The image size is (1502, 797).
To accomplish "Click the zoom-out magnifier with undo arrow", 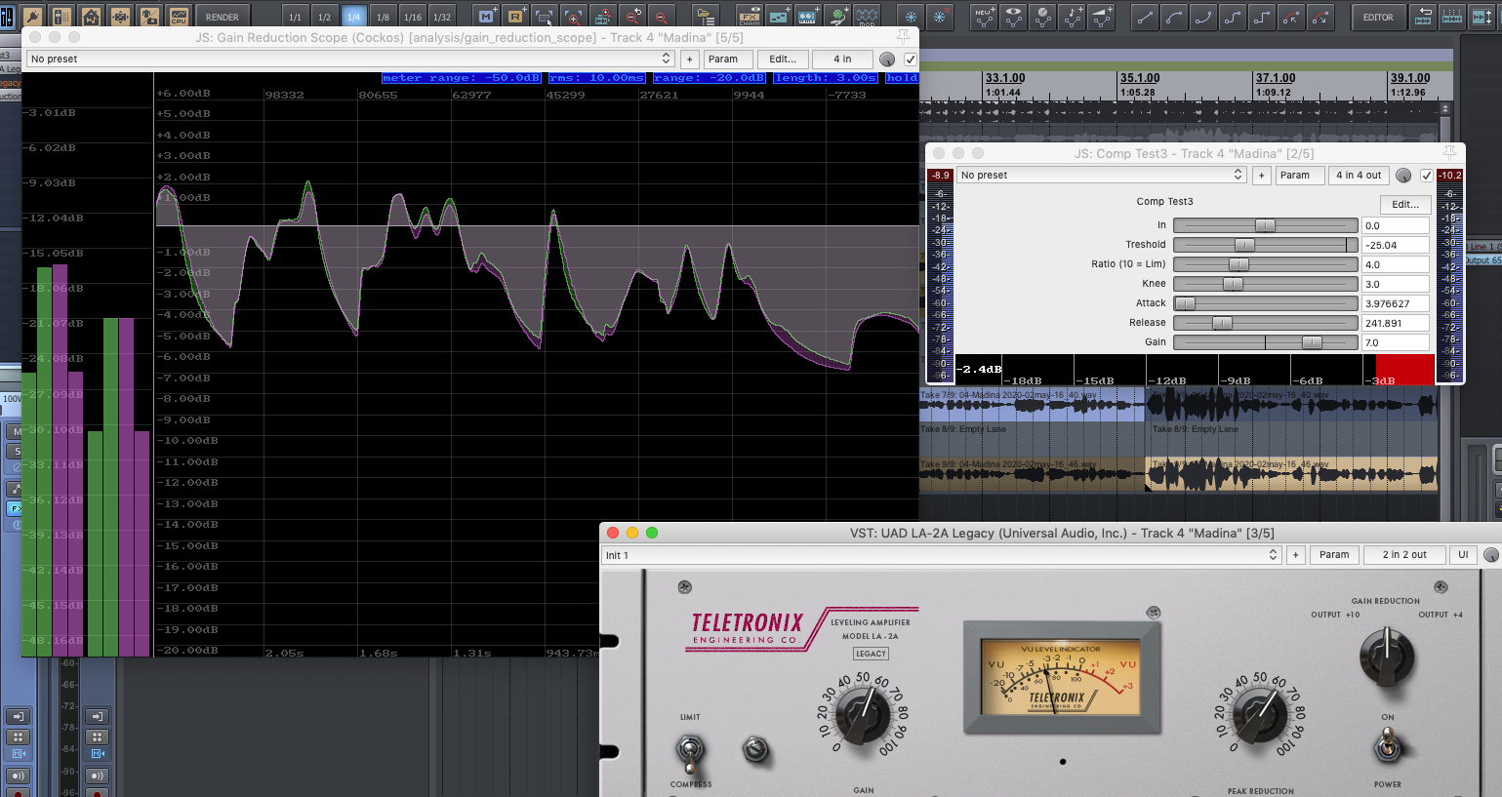I will click(632, 17).
